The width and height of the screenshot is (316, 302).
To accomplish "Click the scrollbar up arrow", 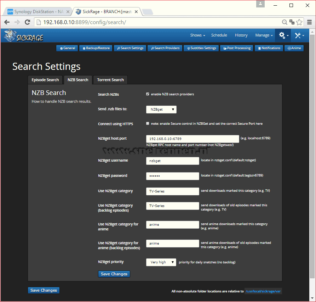I will click(312, 32).
